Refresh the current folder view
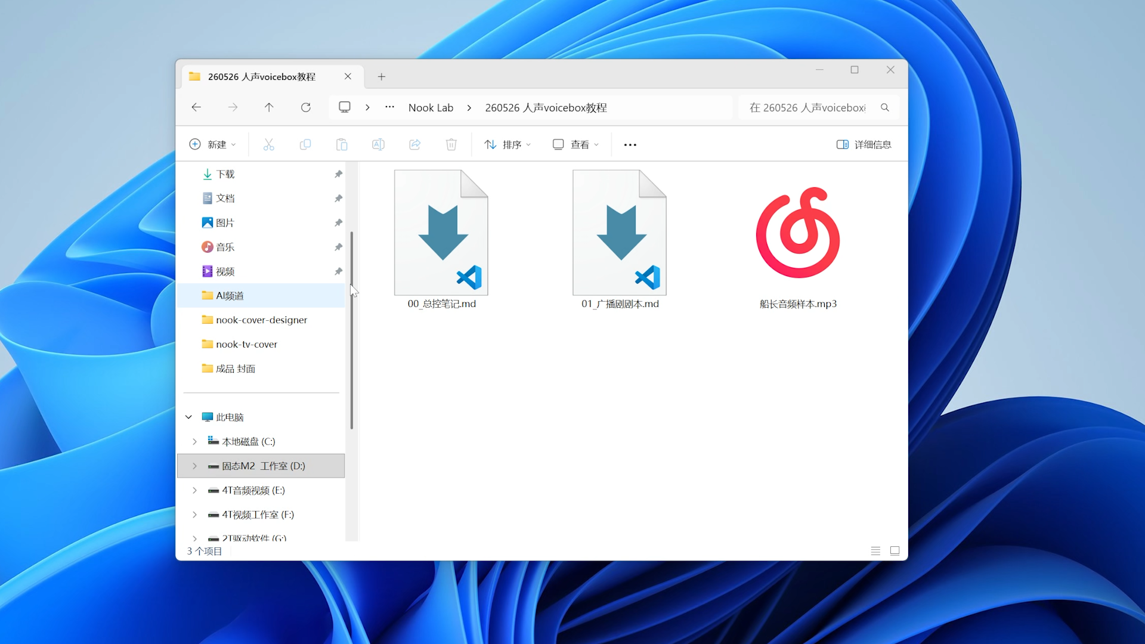 [306, 107]
